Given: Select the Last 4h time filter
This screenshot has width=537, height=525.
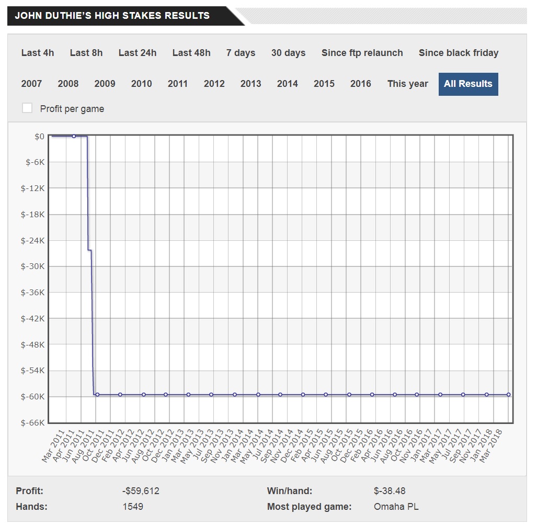Looking at the screenshot, I should [38, 53].
